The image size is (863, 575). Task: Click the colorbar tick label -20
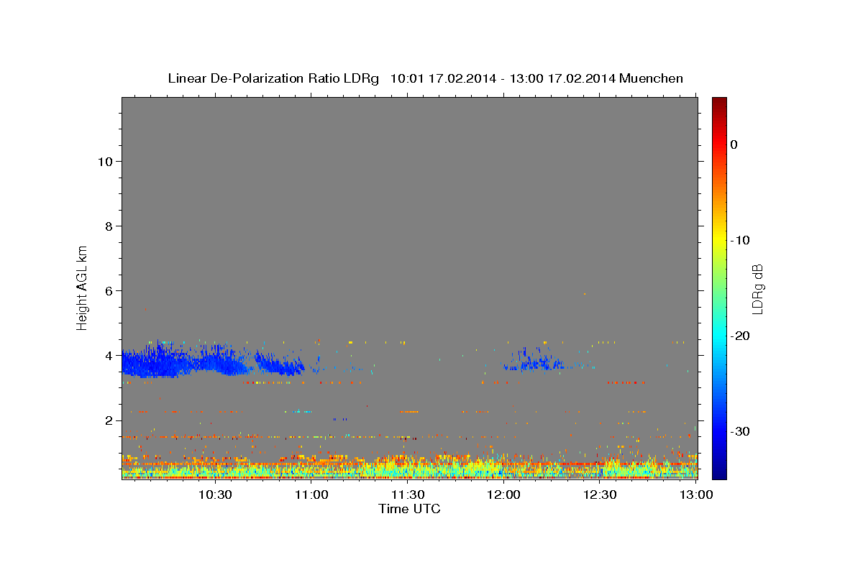point(741,336)
